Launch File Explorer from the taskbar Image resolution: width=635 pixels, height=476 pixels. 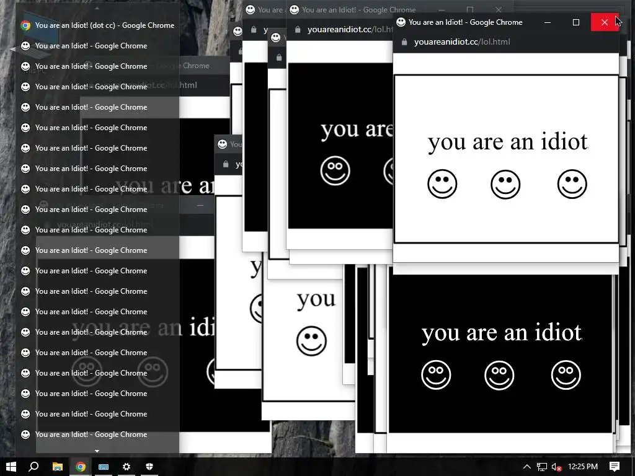[58, 467]
